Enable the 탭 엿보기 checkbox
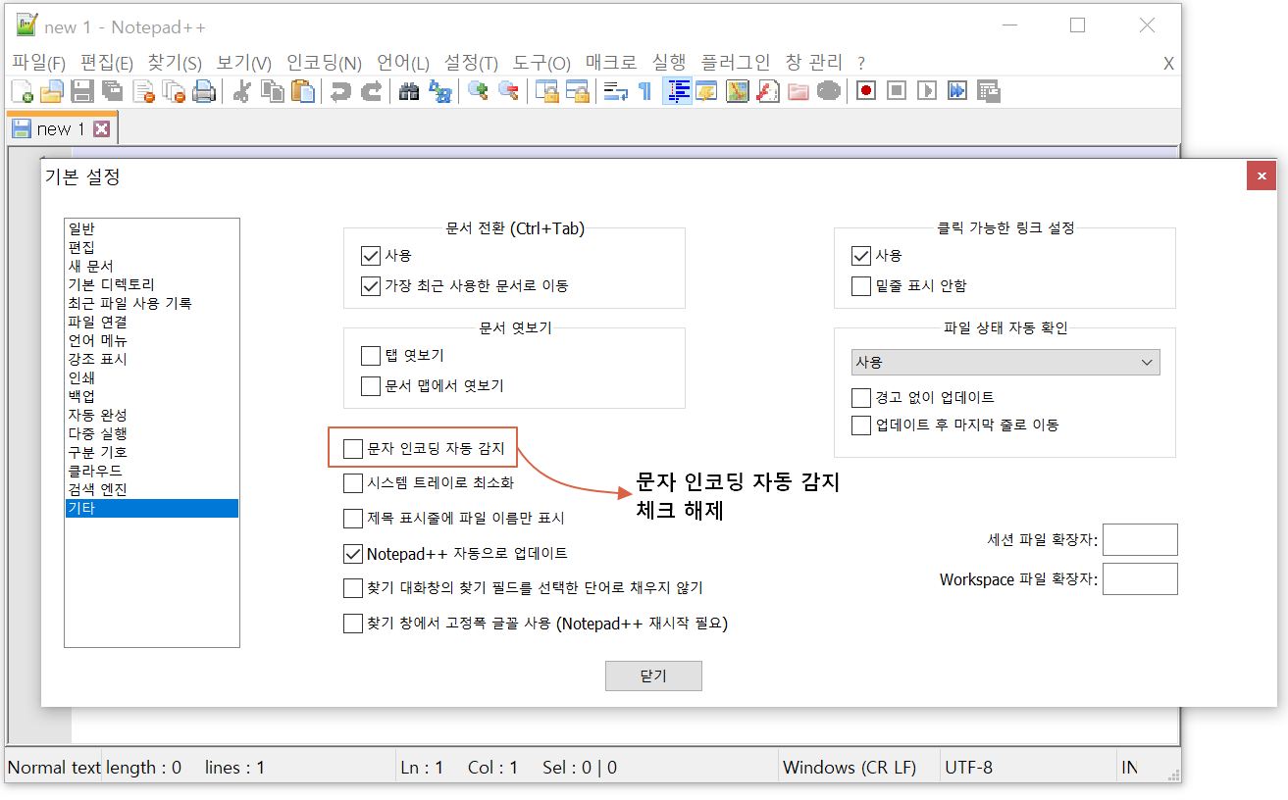 coord(371,355)
